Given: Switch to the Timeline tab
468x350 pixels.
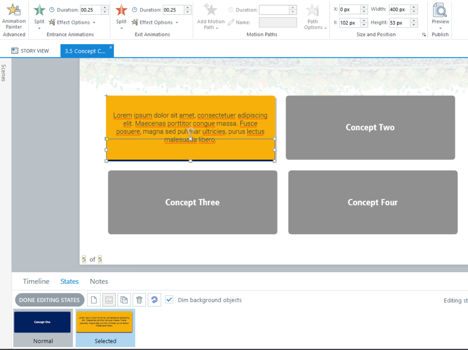Looking at the screenshot, I should point(36,282).
